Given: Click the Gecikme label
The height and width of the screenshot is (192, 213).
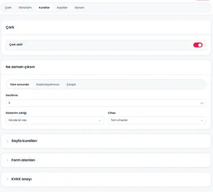Looking at the screenshot, I should 12,95.
